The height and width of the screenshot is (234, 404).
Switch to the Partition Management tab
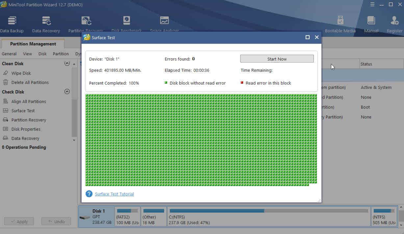tap(33, 43)
